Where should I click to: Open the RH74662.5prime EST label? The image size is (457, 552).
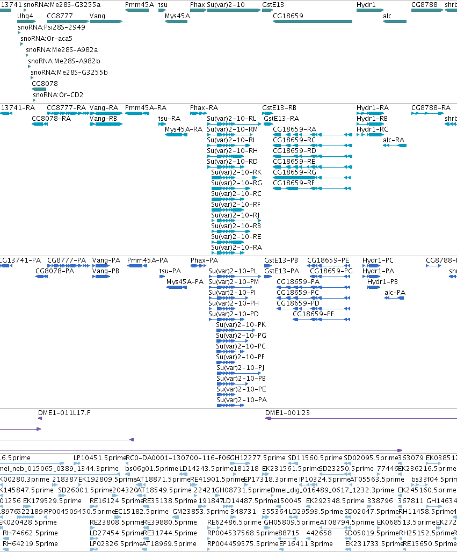(30, 533)
